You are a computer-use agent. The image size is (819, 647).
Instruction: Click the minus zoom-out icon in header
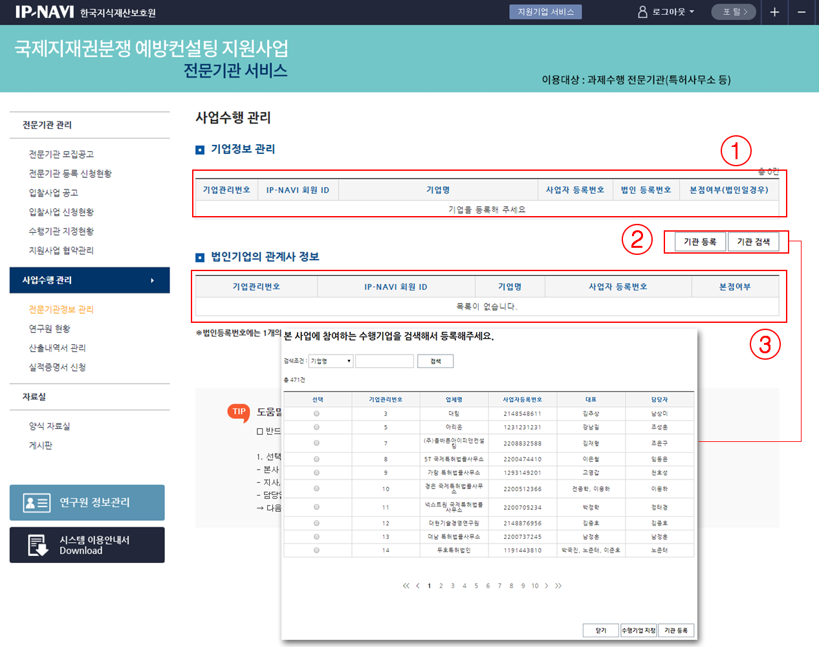click(802, 12)
